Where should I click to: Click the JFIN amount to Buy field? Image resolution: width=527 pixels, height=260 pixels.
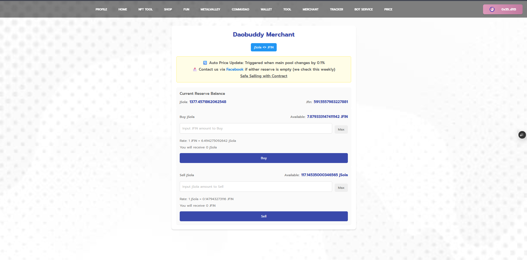pos(256,128)
